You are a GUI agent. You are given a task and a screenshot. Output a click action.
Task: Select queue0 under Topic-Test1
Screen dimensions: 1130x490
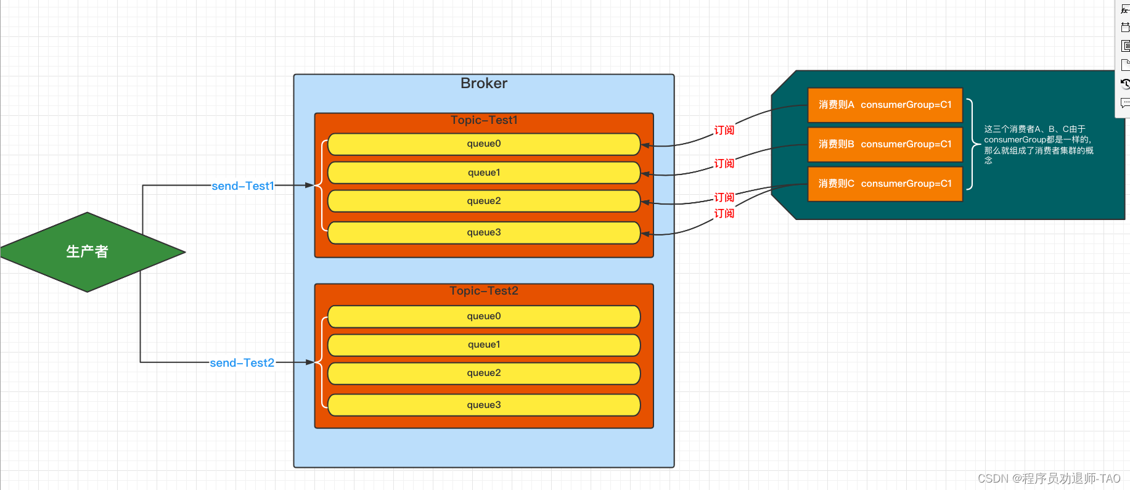coord(484,144)
